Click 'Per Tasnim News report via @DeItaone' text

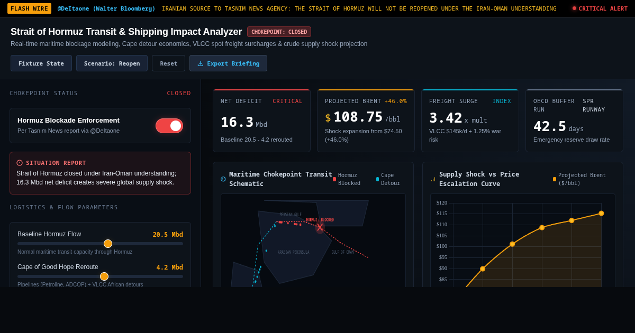coord(68,131)
